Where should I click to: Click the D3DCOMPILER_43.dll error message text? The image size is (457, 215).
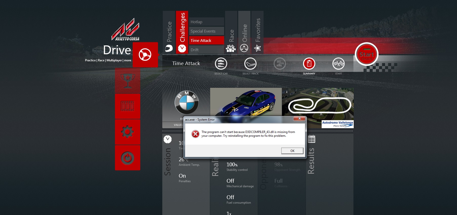(x=248, y=134)
